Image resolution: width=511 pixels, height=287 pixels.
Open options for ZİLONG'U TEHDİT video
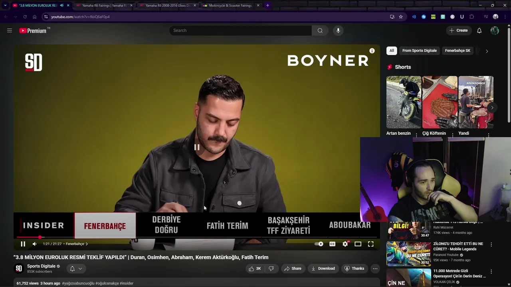(491, 244)
